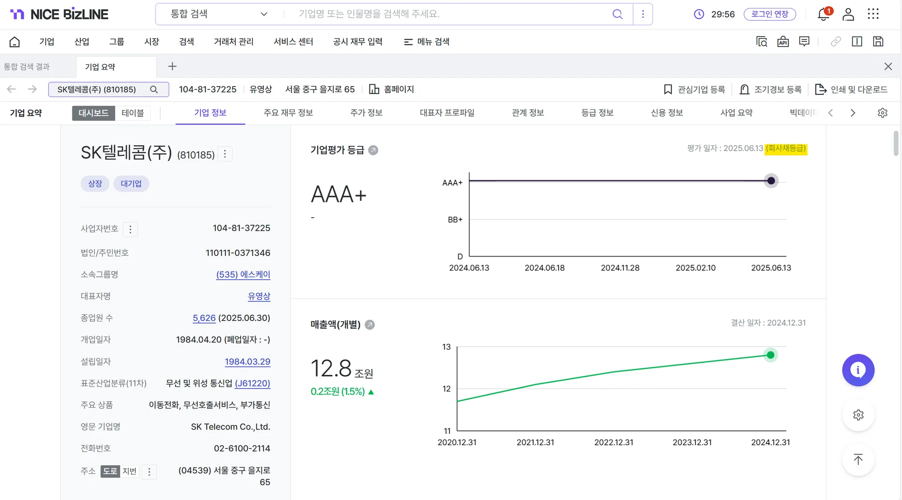Screen dimensions: 902x500
Task: Expand the kebab menu beside the search bar
Action: click(x=643, y=14)
